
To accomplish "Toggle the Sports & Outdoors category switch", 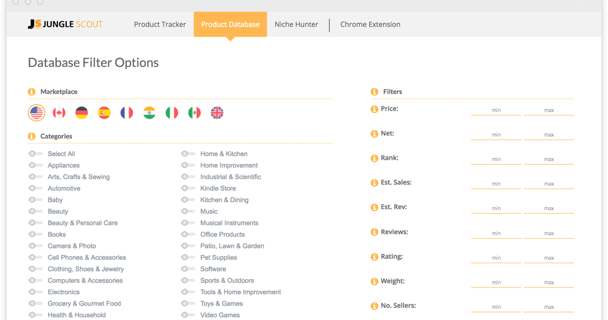I will [188, 280].
